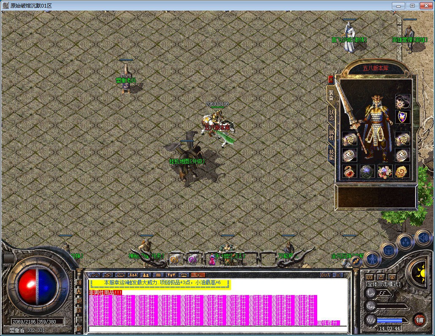Click the first orange mini button above attack mode
This screenshot has width=435, height=336.
click(x=369, y=277)
